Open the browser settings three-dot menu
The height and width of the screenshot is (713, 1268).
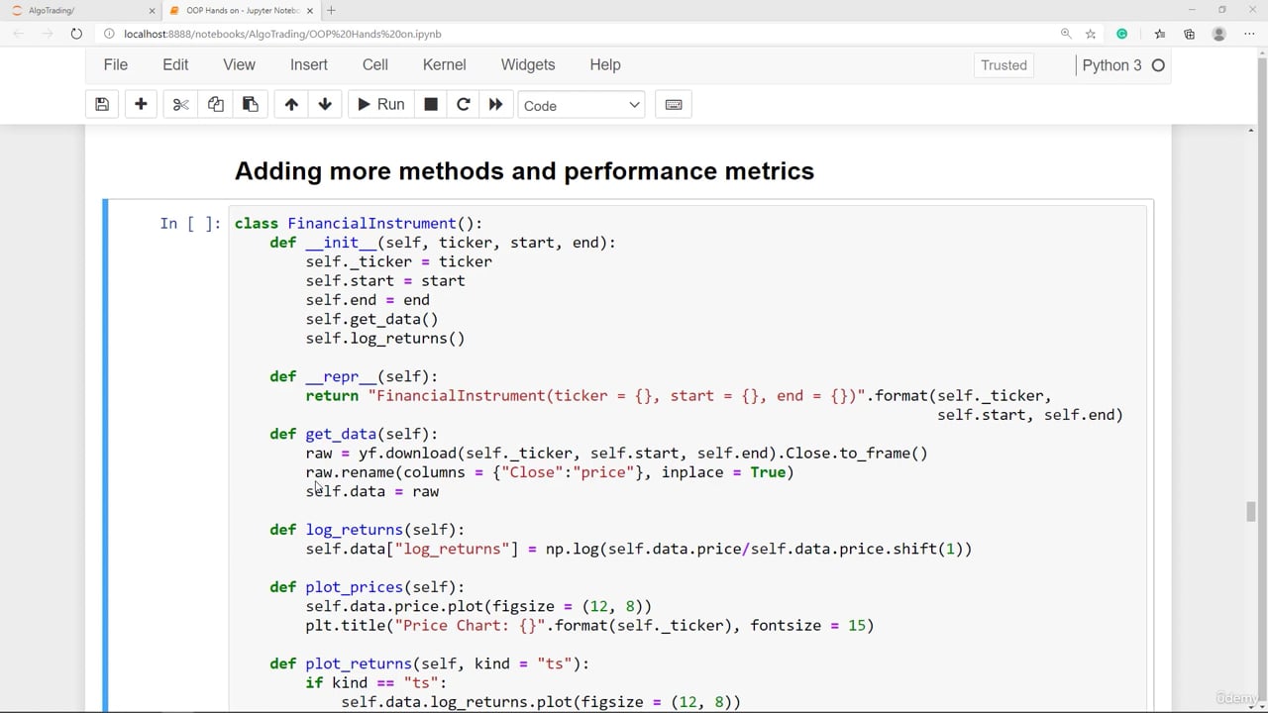coord(1249,34)
